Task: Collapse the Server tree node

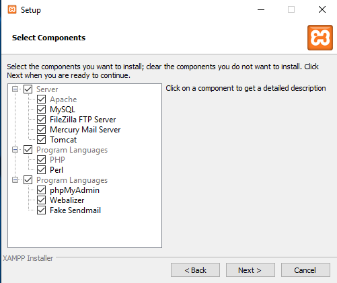Action: [x=15, y=89]
